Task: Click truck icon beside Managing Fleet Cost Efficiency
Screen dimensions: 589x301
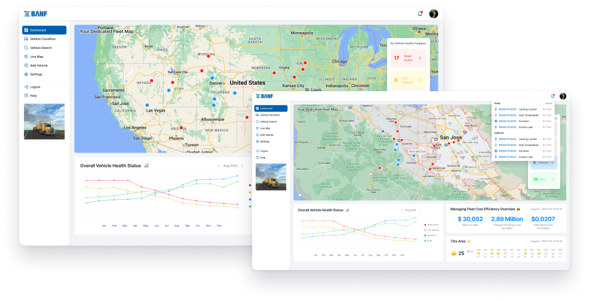Action: point(519,209)
